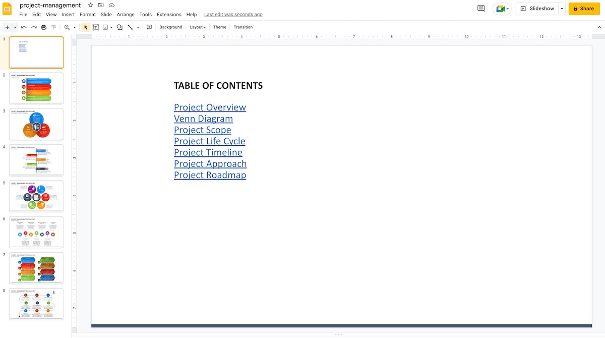Open the Arrange menu
Screen dimensions: 605x338
click(x=126, y=15)
